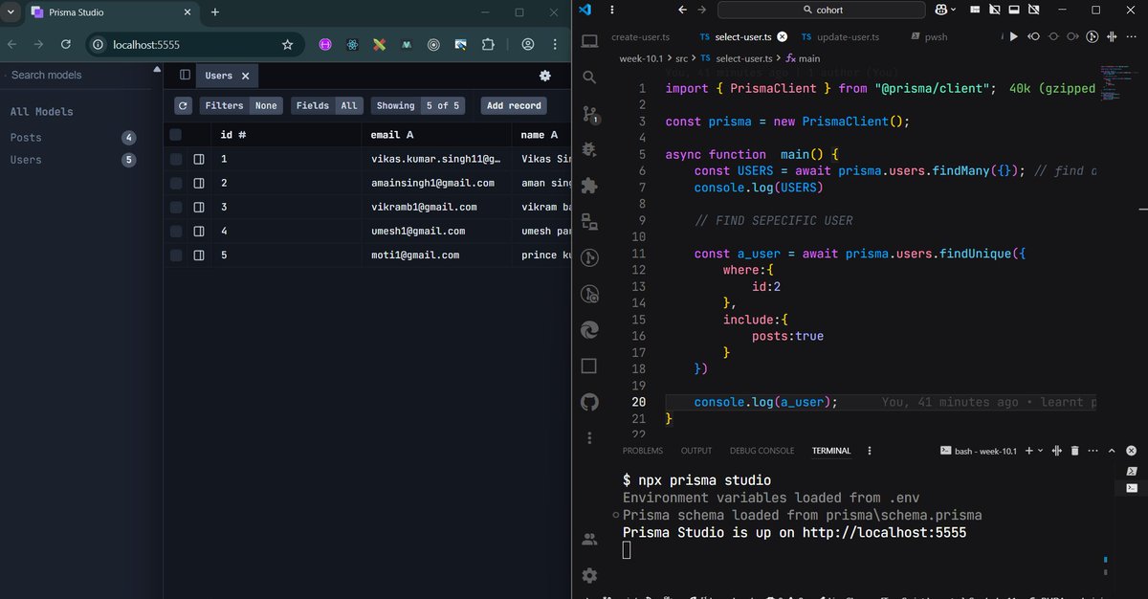The width and height of the screenshot is (1148, 599).
Task: Expand record panel for user id 3
Action: pos(199,207)
